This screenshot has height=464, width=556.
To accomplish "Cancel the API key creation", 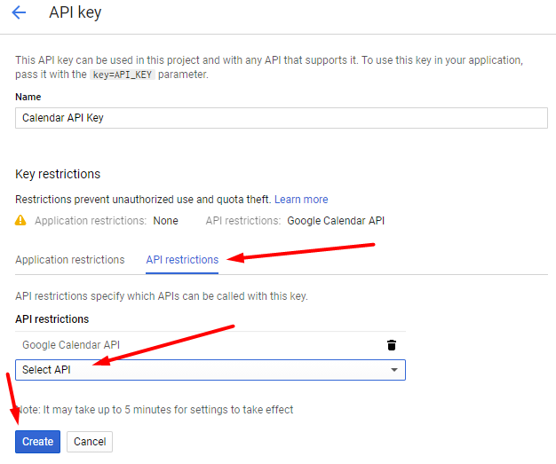I will pyautogui.click(x=90, y=441).
